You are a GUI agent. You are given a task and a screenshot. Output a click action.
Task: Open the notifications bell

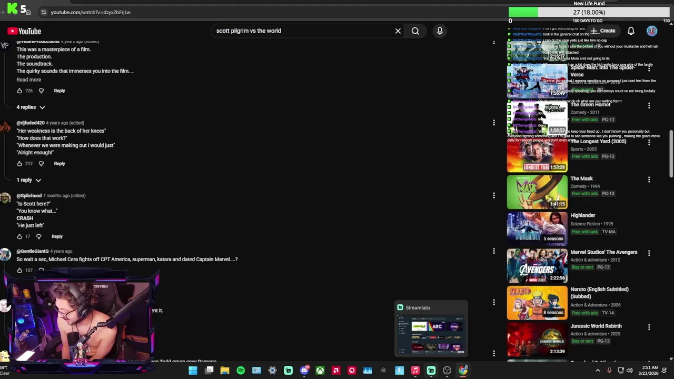631,31
